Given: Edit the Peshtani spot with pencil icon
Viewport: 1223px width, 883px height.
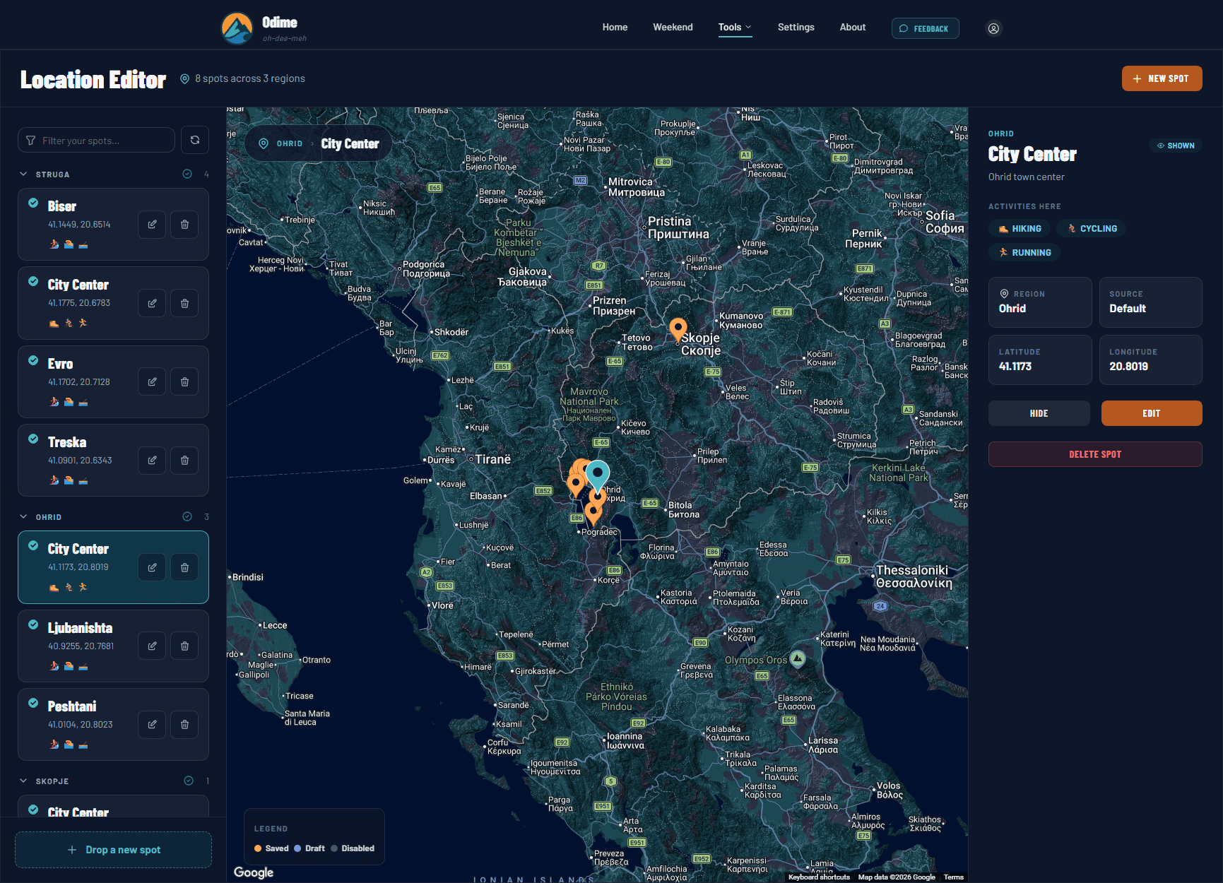Looking at the screenshot, I should pos(152,725).
